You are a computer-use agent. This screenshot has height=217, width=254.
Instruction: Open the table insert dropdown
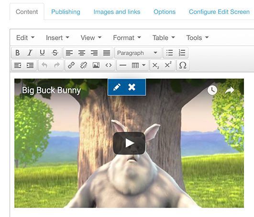pos(139,65)
